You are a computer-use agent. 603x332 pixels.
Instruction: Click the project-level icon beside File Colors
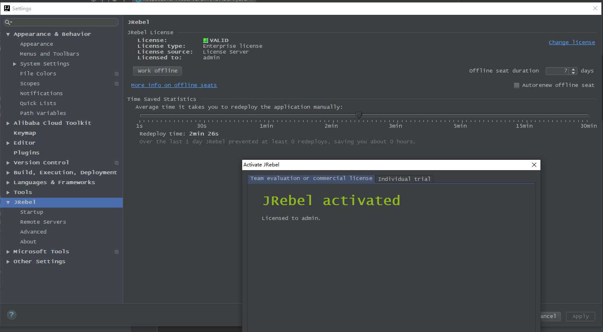pyautogui.click(x=117, y=74)
